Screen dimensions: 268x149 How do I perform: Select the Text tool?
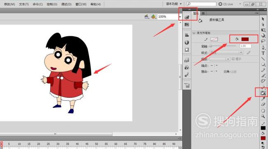click(x=263, y=53)
